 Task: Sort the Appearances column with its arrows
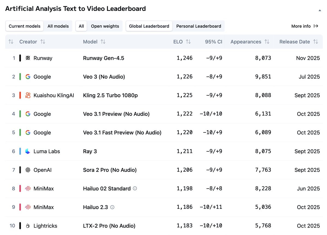click(267, 42)
